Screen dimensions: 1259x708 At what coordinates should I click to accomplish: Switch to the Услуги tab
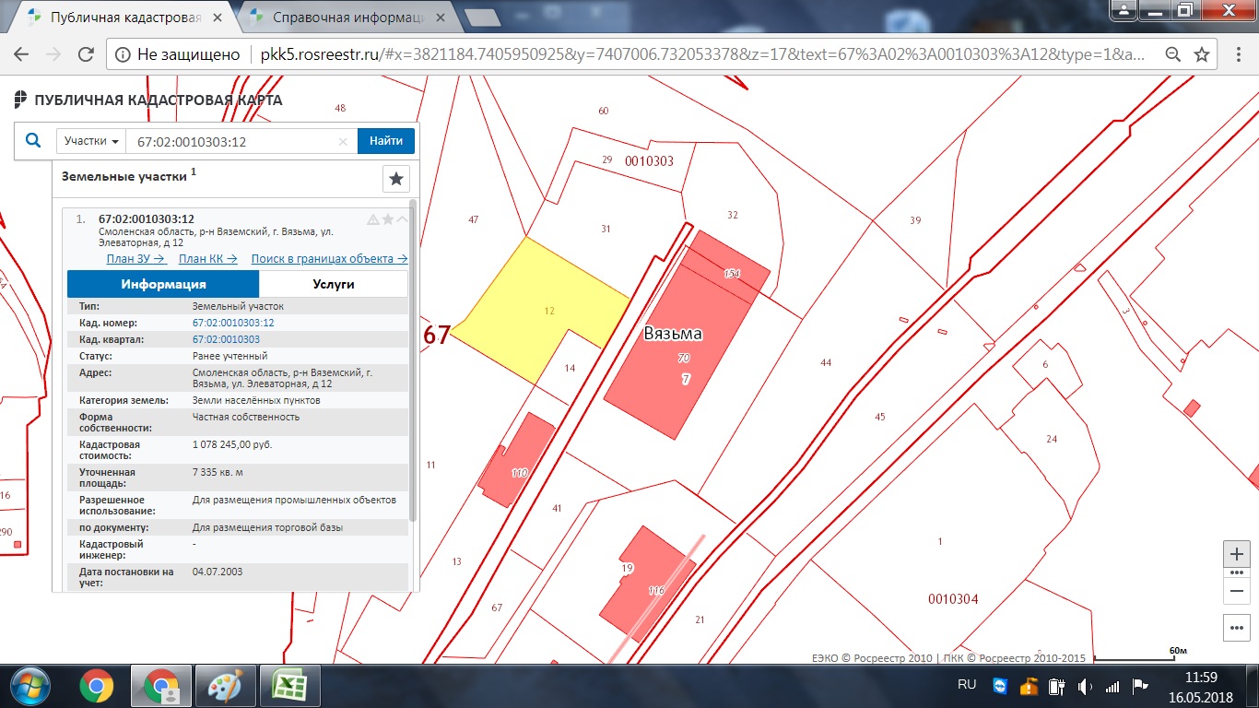(x=334, y=284)
